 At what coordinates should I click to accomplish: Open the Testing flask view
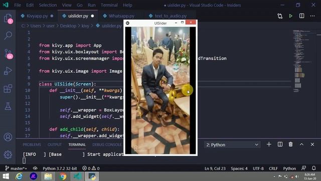[x=8, y=106]
